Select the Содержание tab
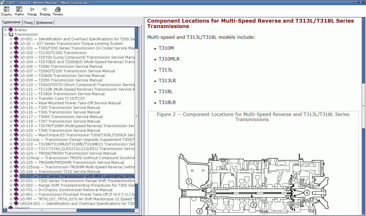This screenshot has width=366, height=216. click(11, 22)
